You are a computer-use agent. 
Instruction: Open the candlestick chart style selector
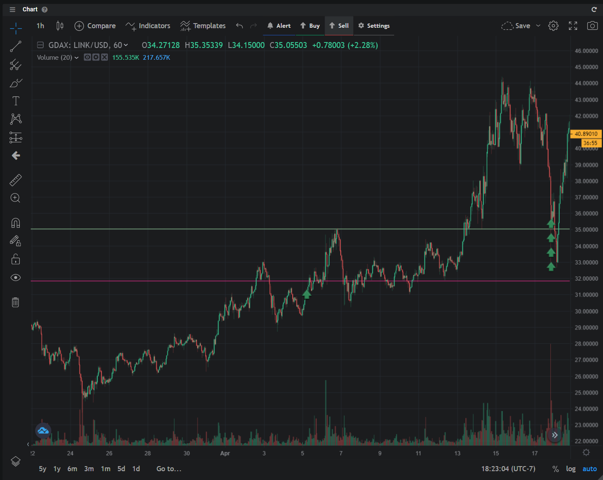tap(60, 26)
